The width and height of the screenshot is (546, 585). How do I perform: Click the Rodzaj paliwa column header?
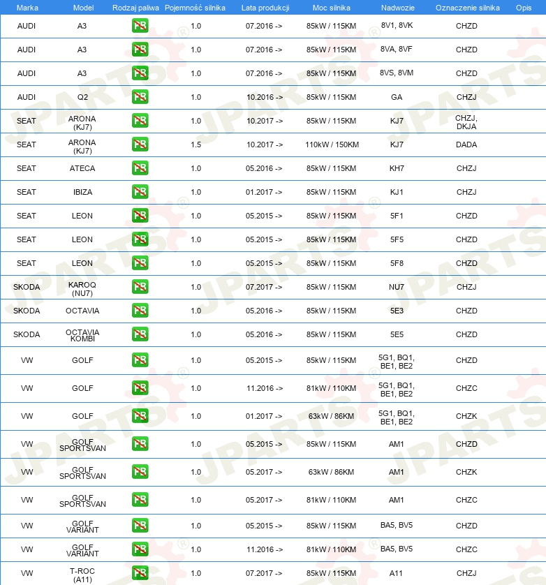coord(135,8)
